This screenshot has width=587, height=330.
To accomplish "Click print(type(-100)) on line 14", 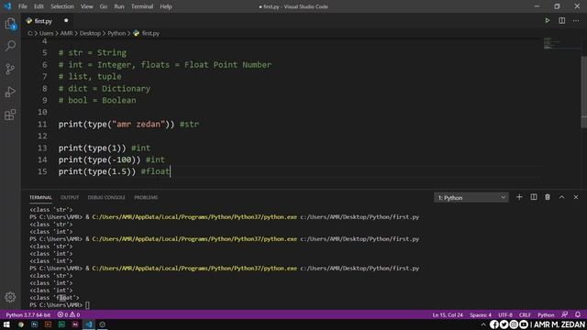I will pos(99,159).
